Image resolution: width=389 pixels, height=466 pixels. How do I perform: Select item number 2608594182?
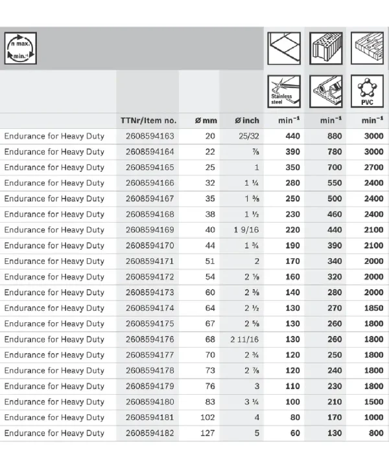tap(150, 433)
